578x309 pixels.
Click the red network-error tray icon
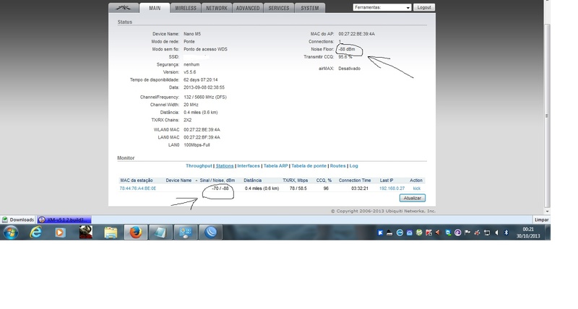(x=477, y=232)
